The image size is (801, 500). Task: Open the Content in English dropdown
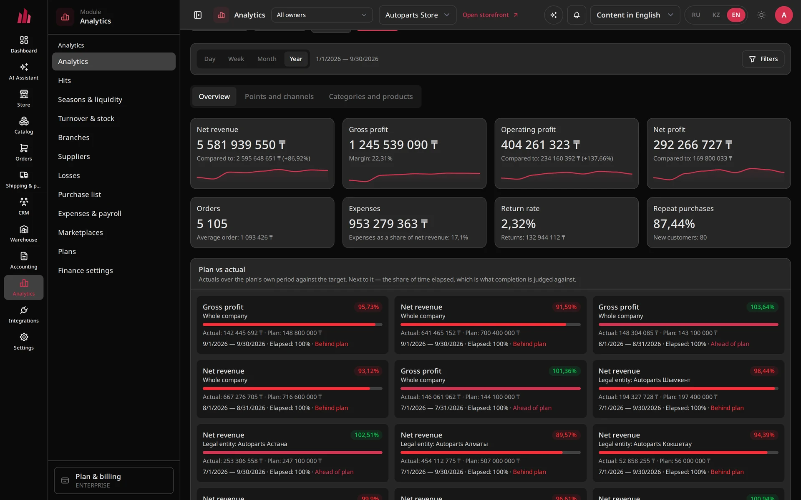[635, 15]
